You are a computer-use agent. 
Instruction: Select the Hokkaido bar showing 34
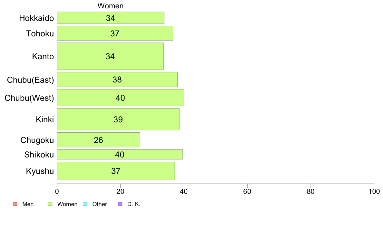pyautogui.click(x=111, y=18)
